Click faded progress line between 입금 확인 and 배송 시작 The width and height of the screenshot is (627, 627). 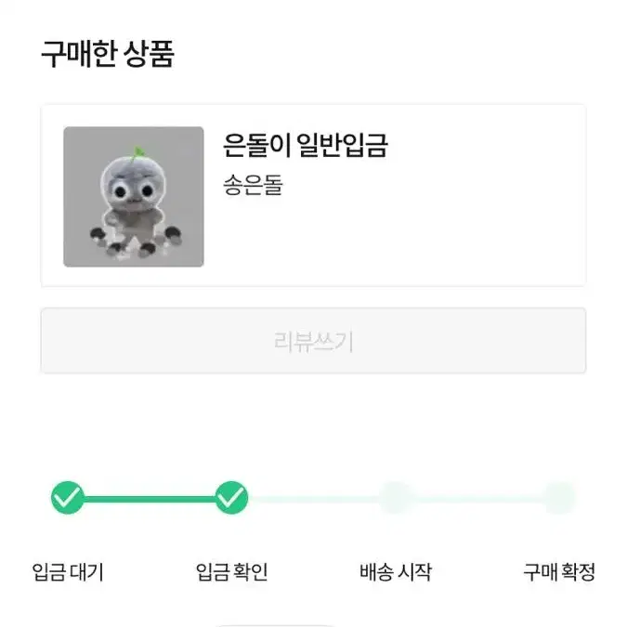point(314,499)
